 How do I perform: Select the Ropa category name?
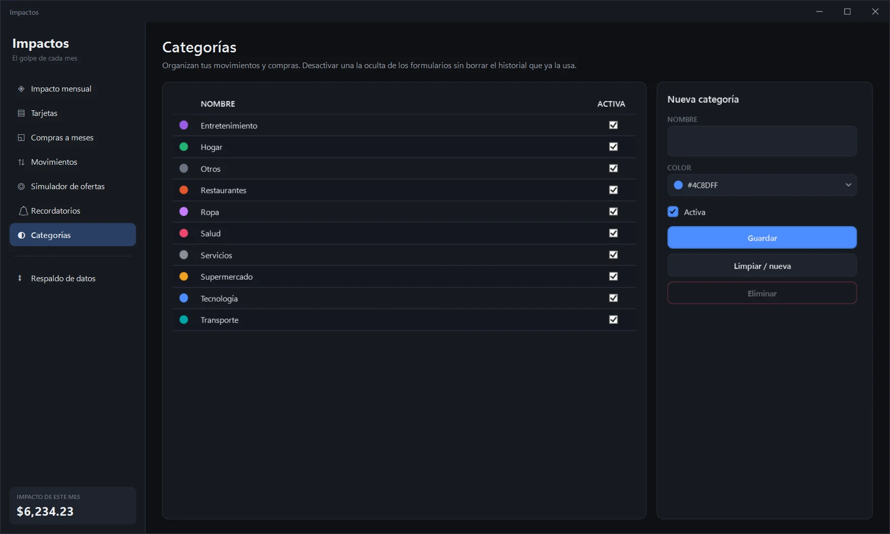210,212
